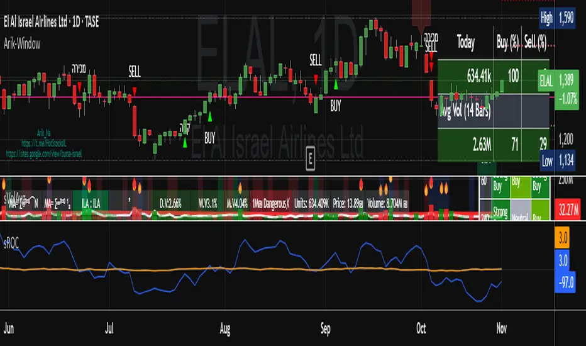Click the Volume: 8.704M cell
Screen dimensions: 586x346
[x=387, y=203]
